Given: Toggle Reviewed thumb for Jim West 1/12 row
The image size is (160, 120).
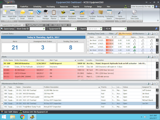Looking at the screenshot, I should coord(143,41).
